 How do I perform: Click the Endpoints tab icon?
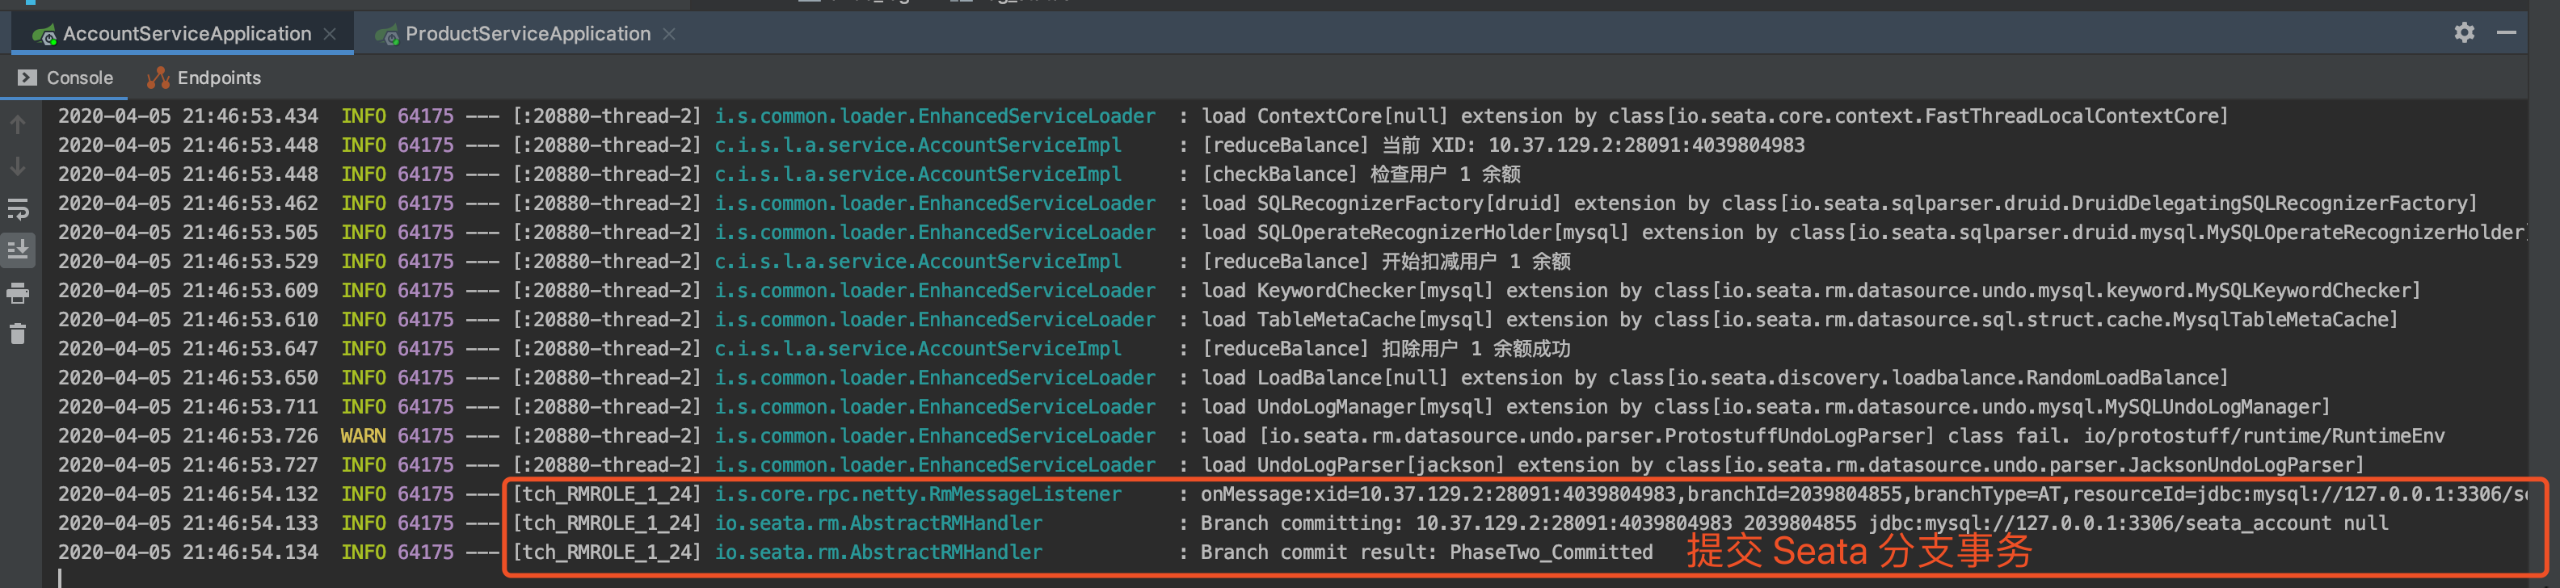point(157,78)
